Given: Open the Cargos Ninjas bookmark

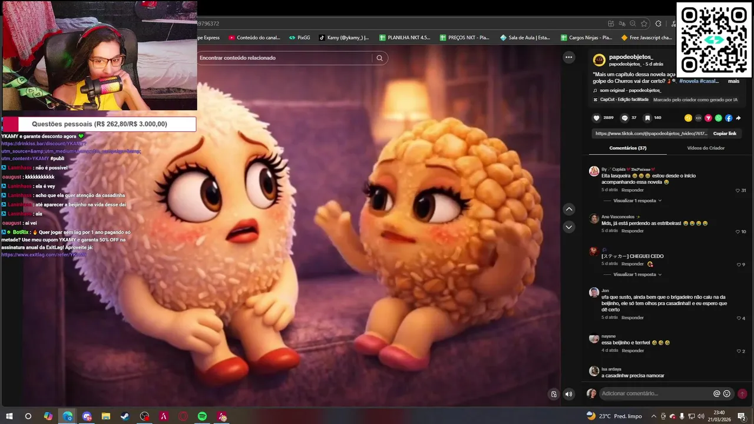Looking at the screenshot, I should pos(586,38).
